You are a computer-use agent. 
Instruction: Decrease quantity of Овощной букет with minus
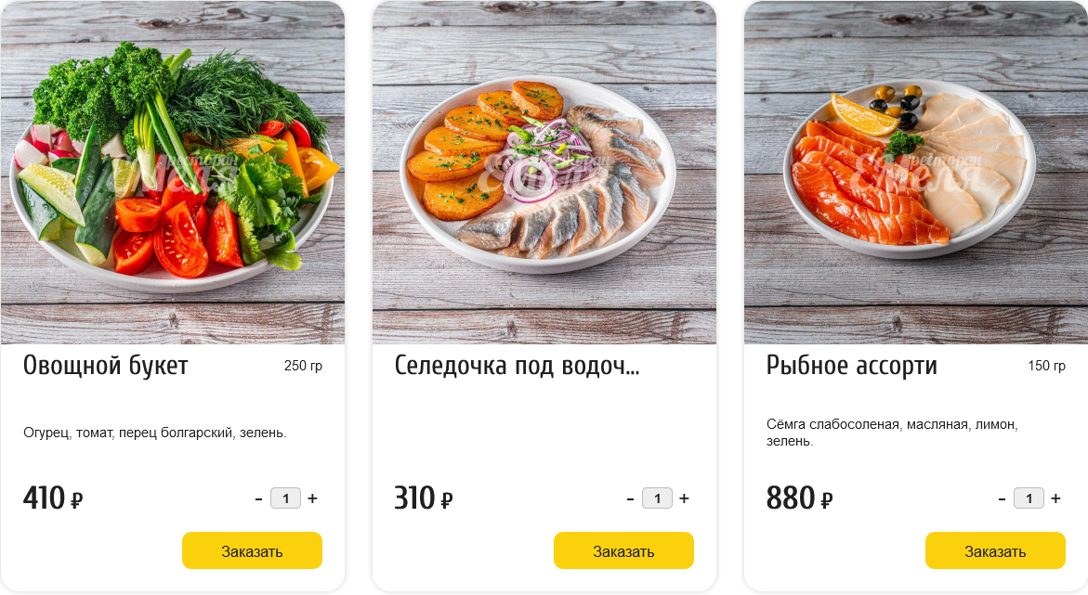259,498
